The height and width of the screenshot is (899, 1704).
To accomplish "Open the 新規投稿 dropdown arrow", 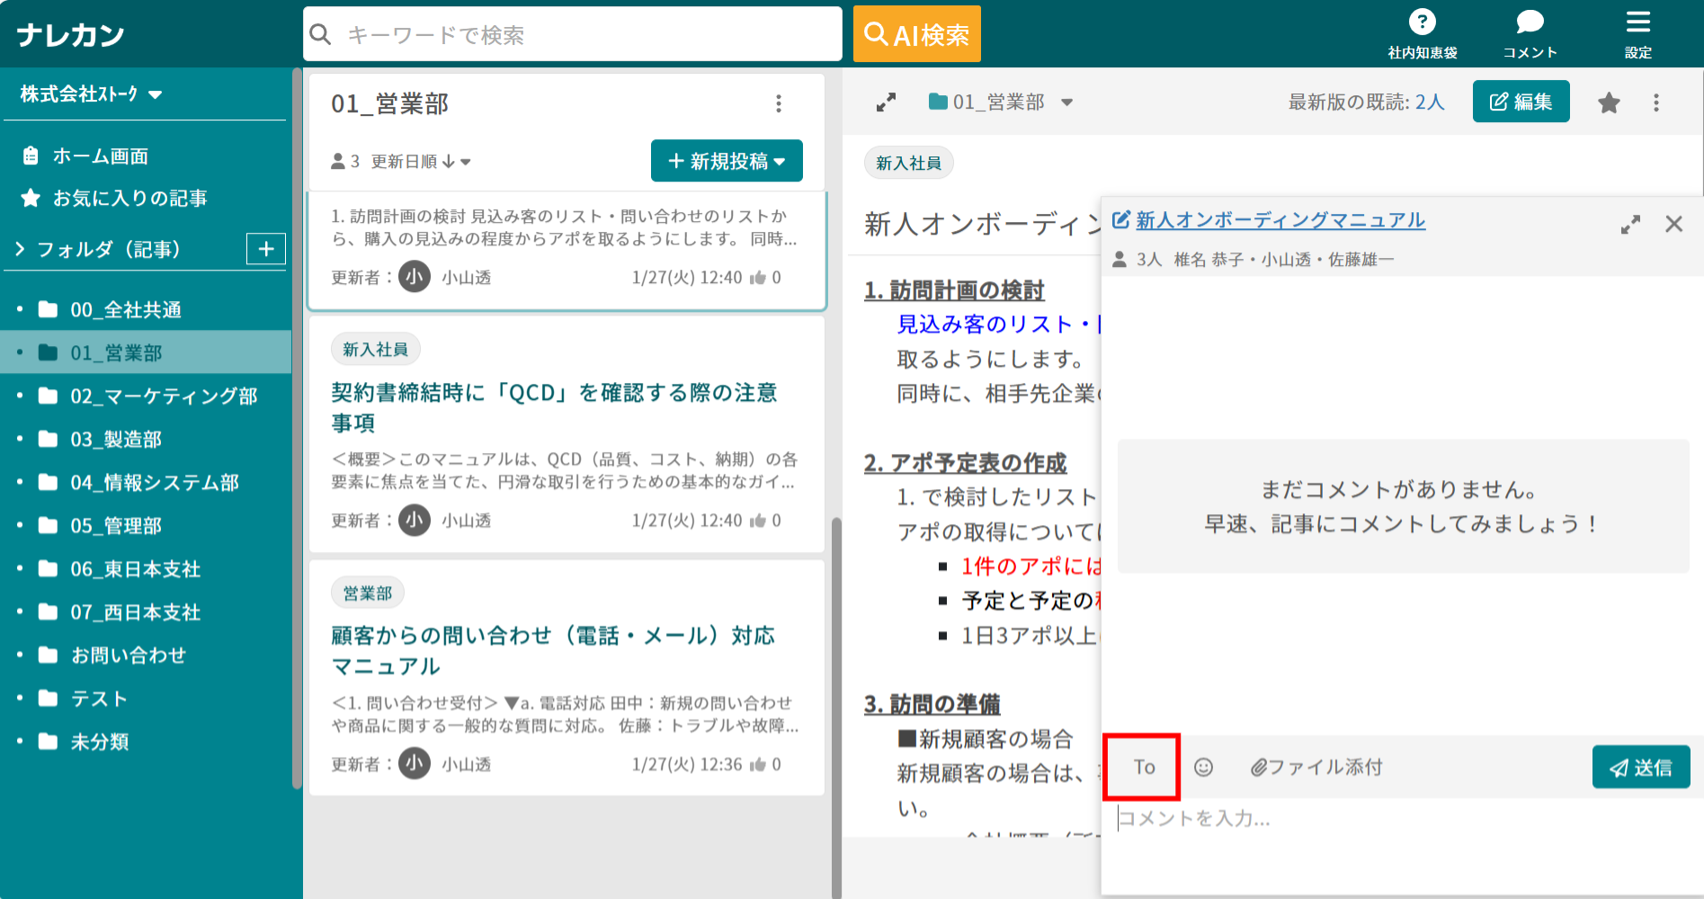I will [x=779, y=161].
